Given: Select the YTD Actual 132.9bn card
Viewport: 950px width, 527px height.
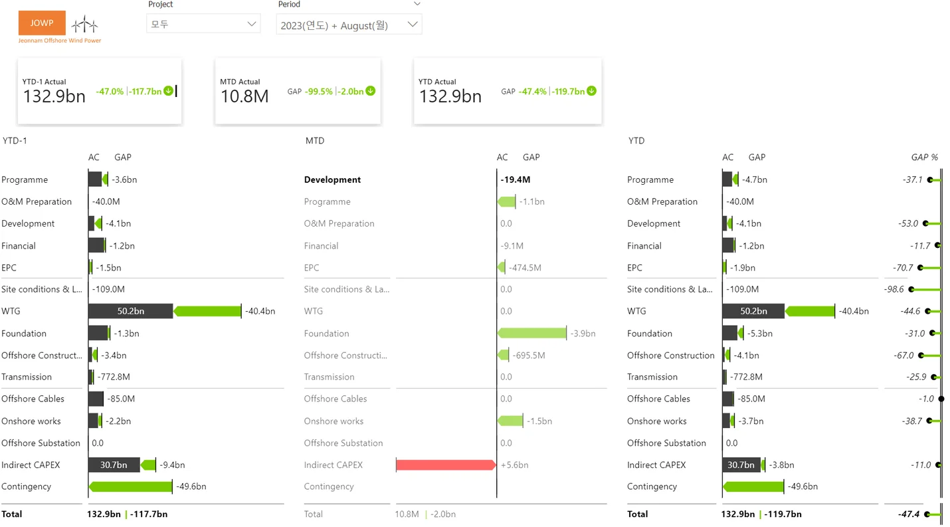Looking at the screenshot, I should click(508, 91).
